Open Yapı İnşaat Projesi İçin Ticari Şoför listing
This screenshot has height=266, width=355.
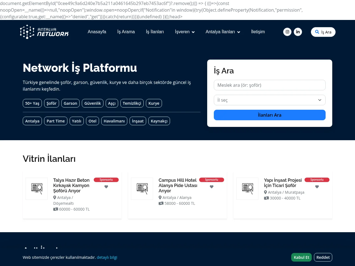click(x=283, y=183)
